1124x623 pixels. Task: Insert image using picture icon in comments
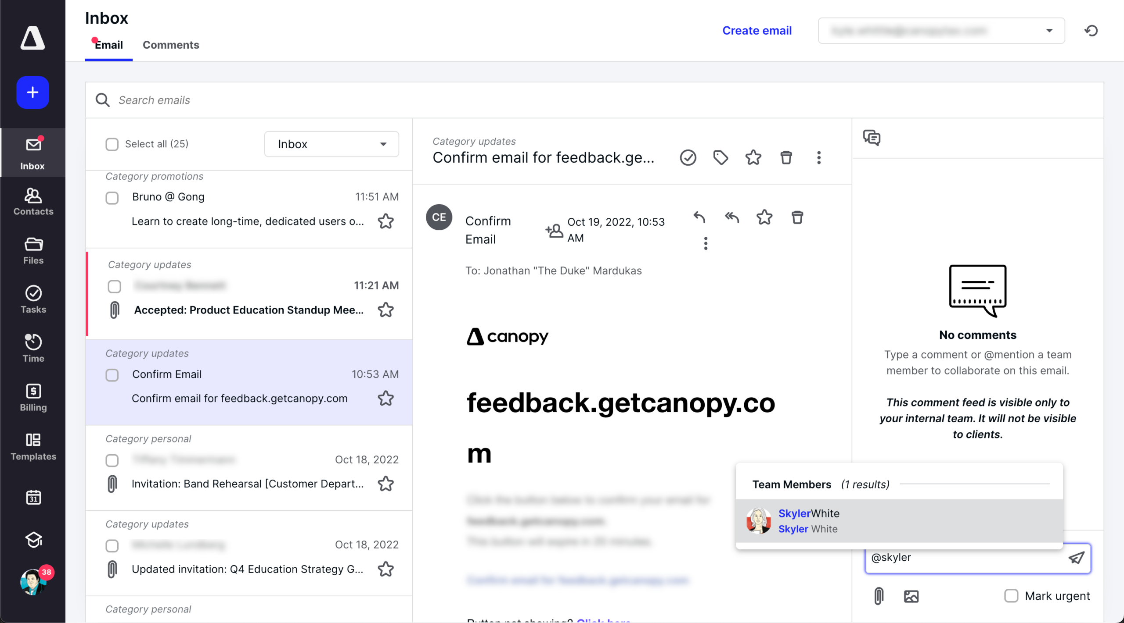(x=911, y=596)
